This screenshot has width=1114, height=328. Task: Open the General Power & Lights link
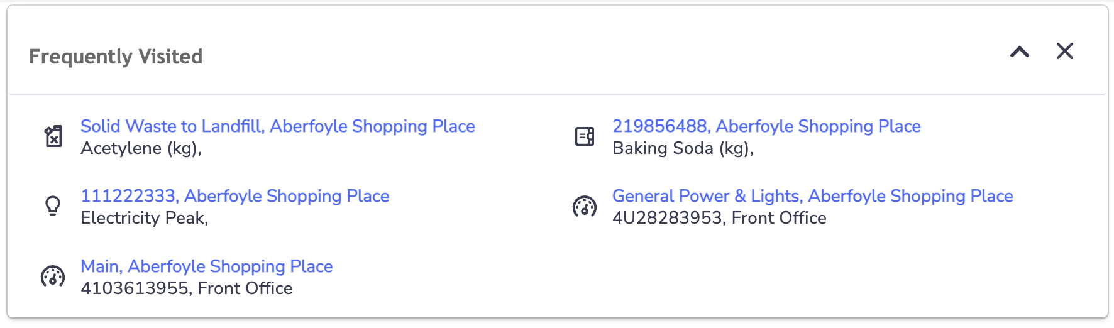813,196
